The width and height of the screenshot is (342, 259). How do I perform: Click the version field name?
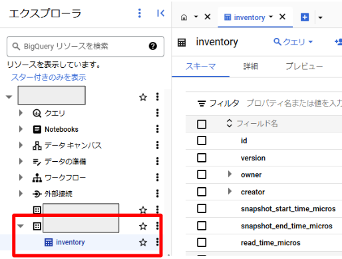[253, 158]
